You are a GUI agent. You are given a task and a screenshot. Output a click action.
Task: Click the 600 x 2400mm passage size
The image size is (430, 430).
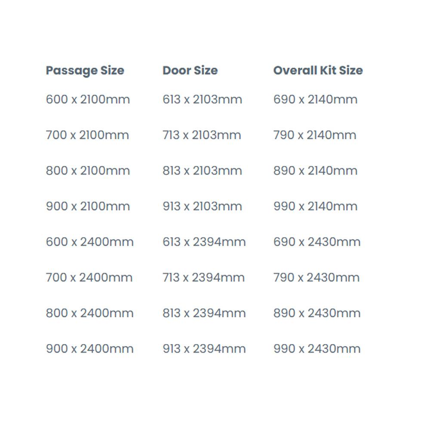pos(89,242)
